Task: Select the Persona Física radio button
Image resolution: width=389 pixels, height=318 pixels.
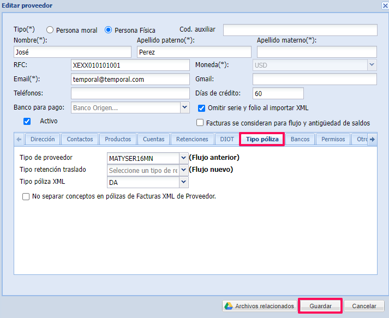Action: pyautogui.click(x=108, y=30)
